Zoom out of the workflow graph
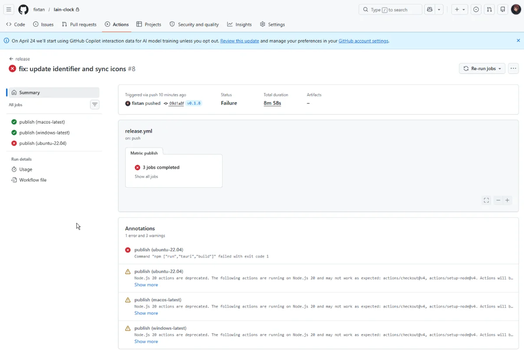524x353 pixels. point(498,200)
